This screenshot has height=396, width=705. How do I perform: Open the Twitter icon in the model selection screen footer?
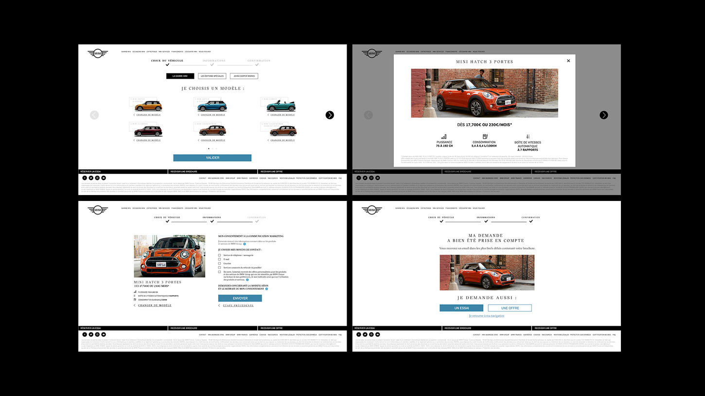click(91, 178)
